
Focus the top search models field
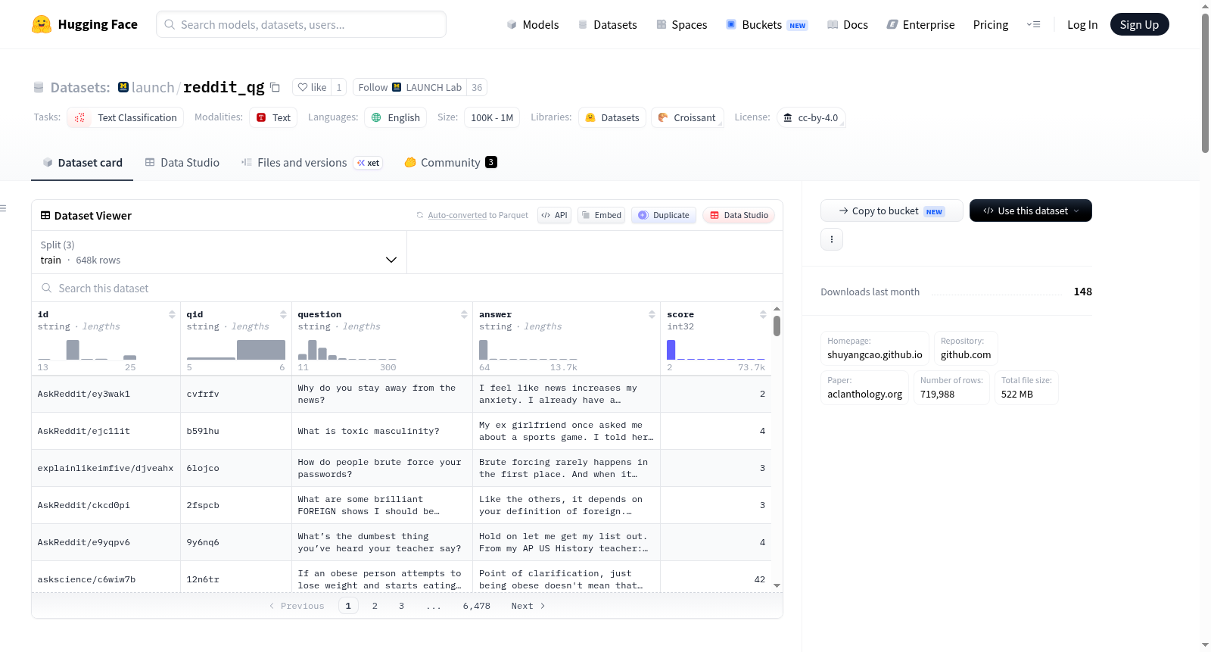[x=301, y=24]
